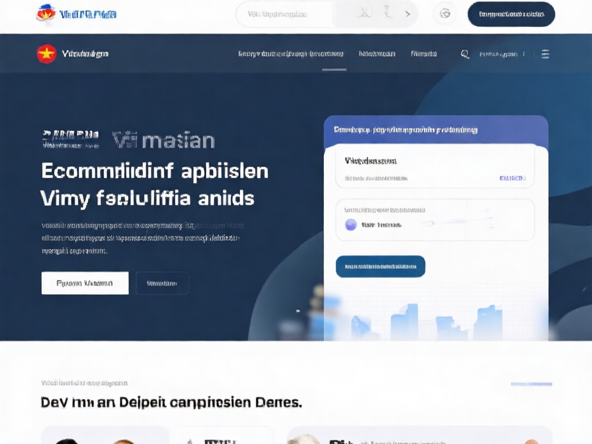Click the magnifier search icon in navy navbar
Image resolution: width=592 pixels, height=444 pixels.
[x=465, y=54]
